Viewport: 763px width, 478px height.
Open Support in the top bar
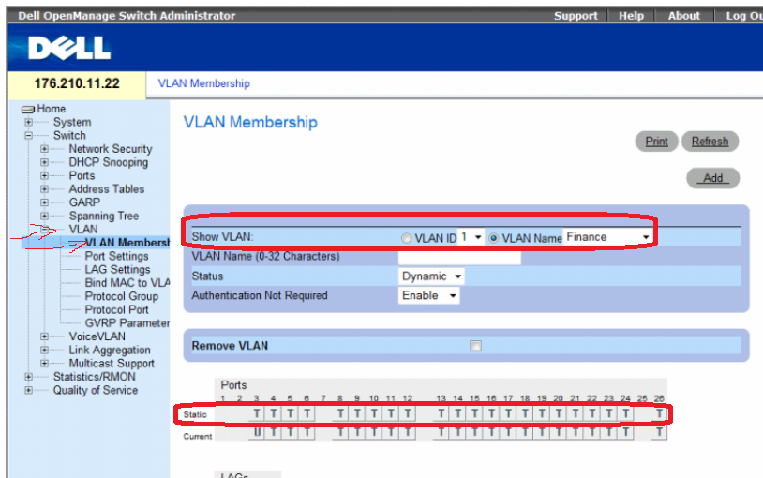tap(576, 16)
